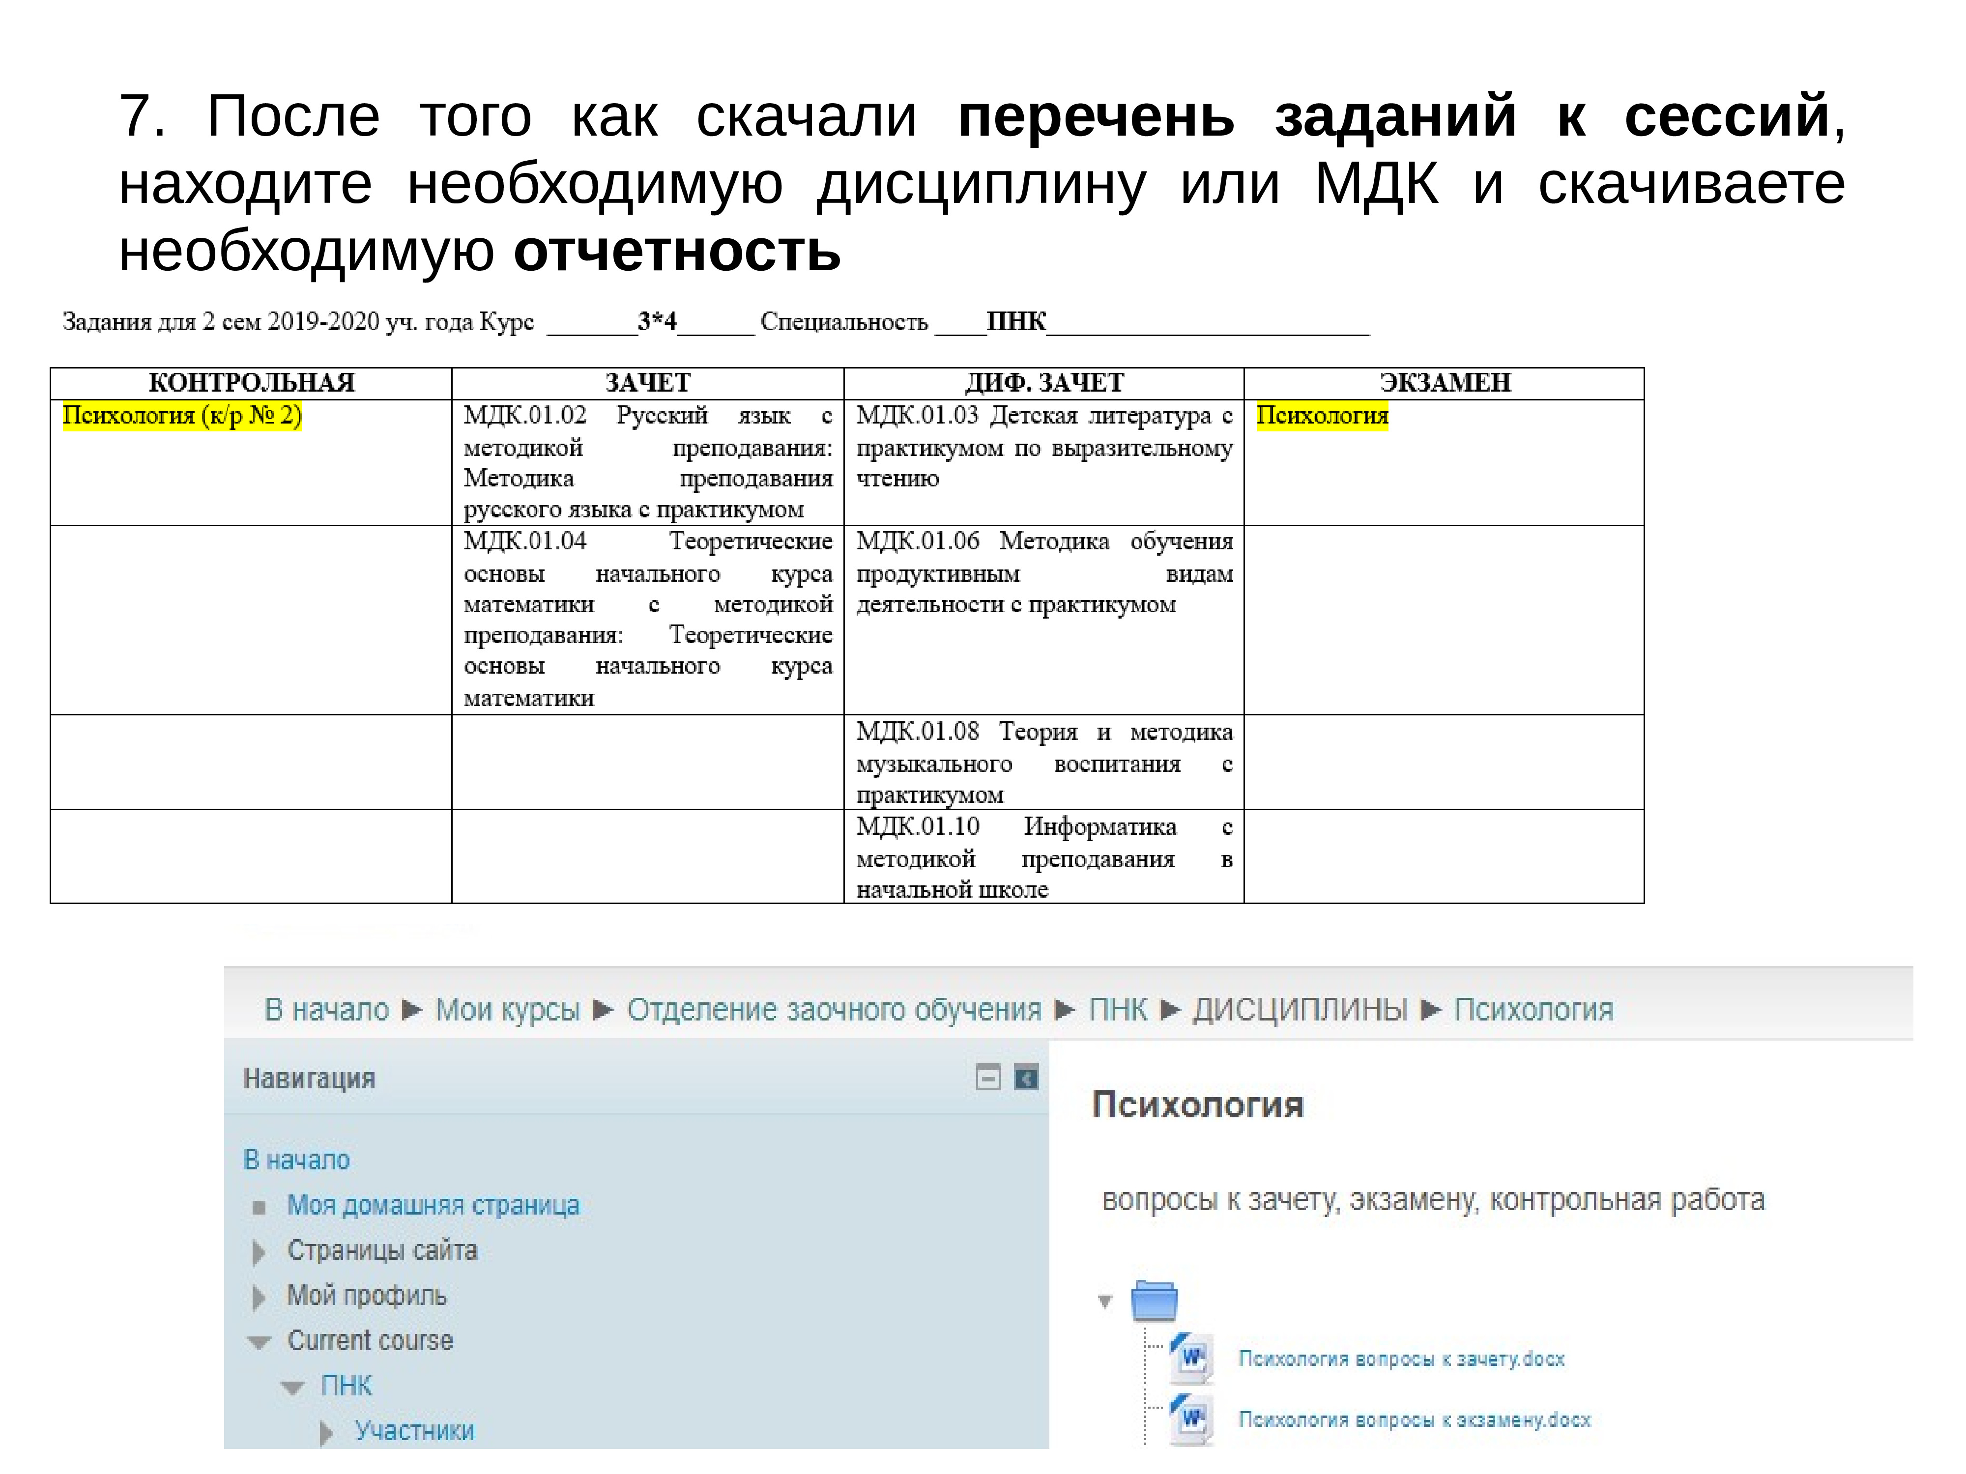Open the ПНК breadcrumb link
The width and height of the screenshot is (1966, 1474).
pos(1118,1010)
